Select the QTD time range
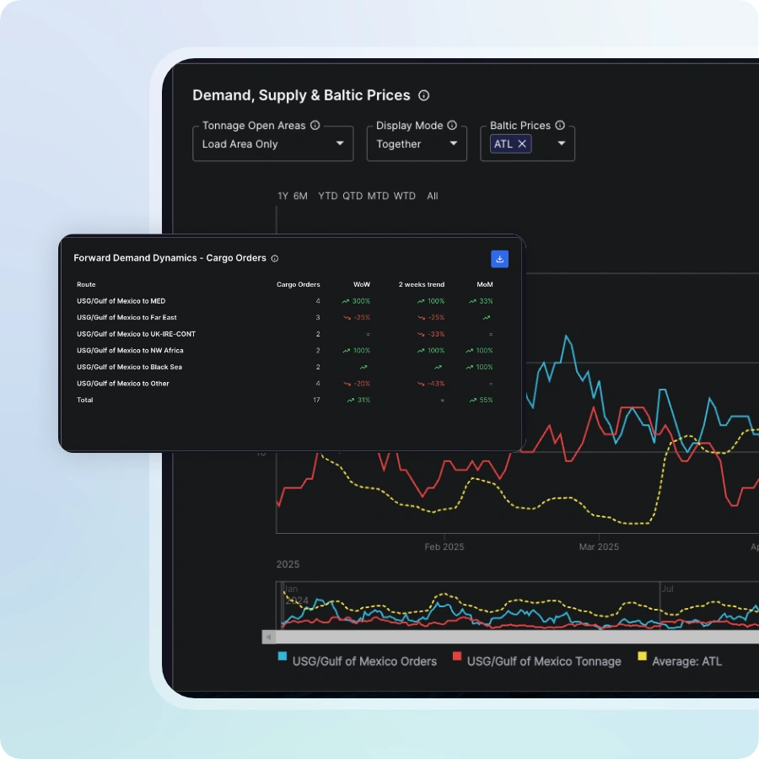 (x=353, y=196)
